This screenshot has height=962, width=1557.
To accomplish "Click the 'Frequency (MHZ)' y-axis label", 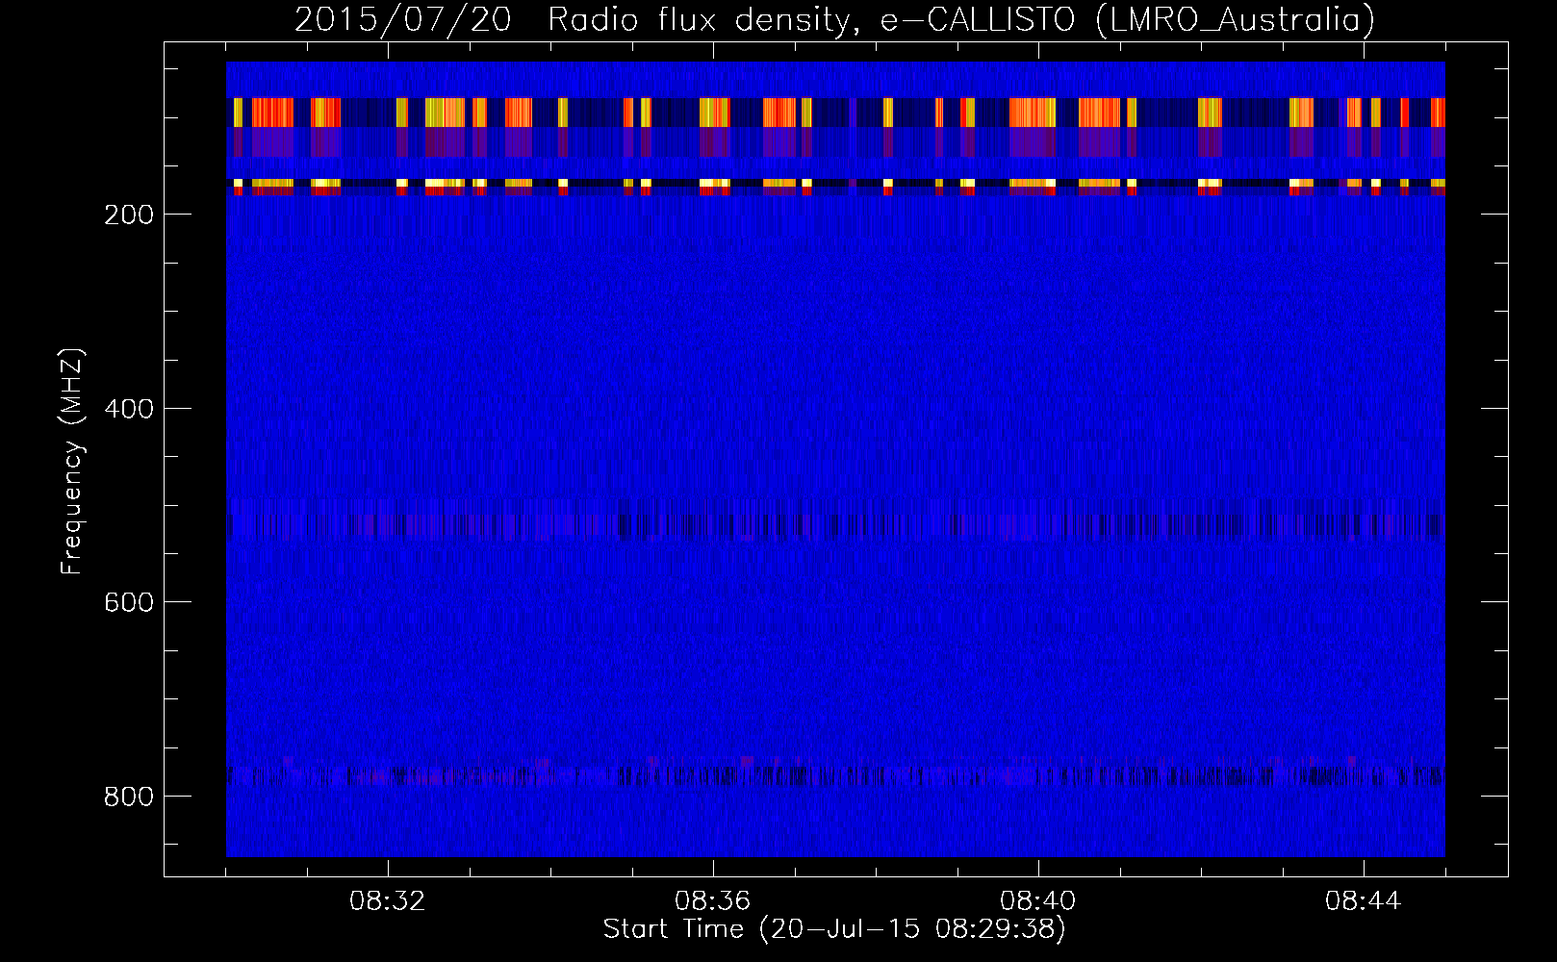I will tap(72, 462).
